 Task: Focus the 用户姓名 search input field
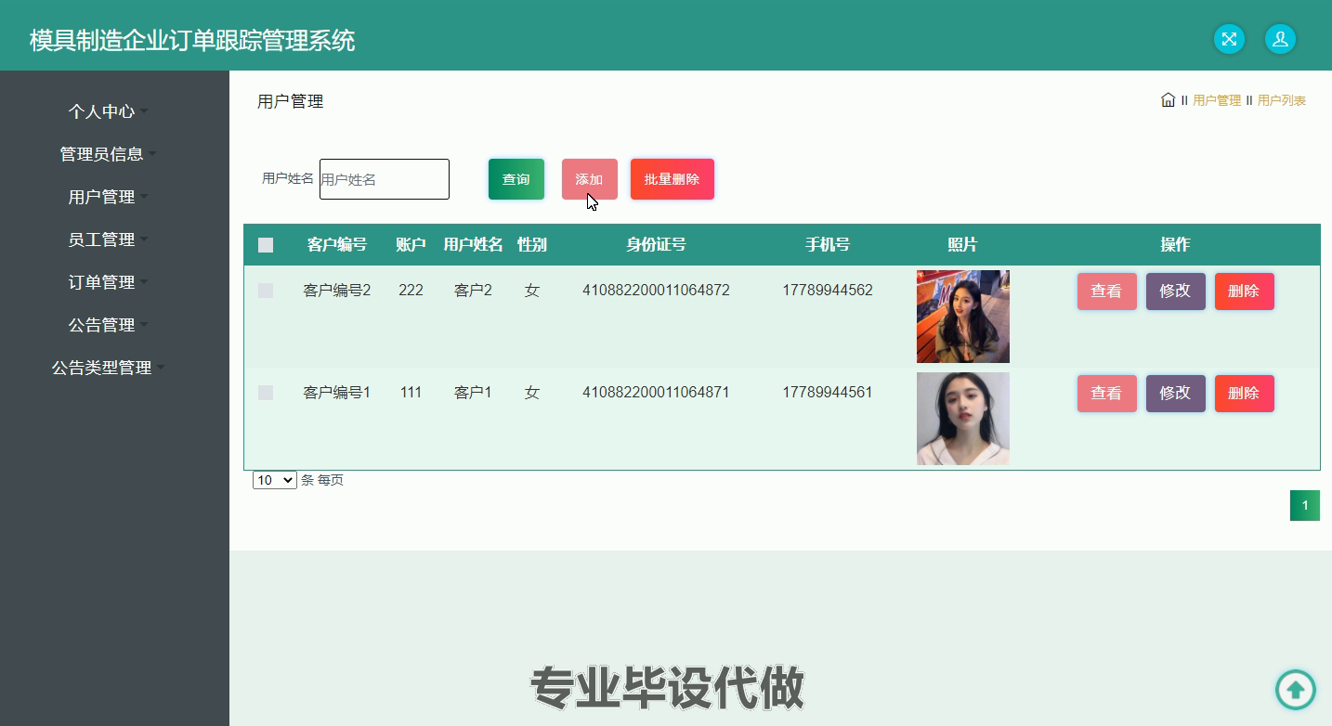click(385, 179)
